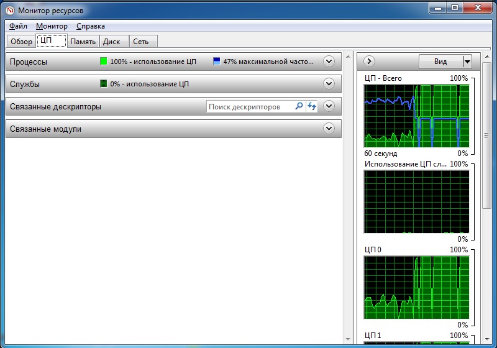This screenshot has height=348, width=497.
Task: Close the Монитор ресурсов window
Action: click(478, 7)
